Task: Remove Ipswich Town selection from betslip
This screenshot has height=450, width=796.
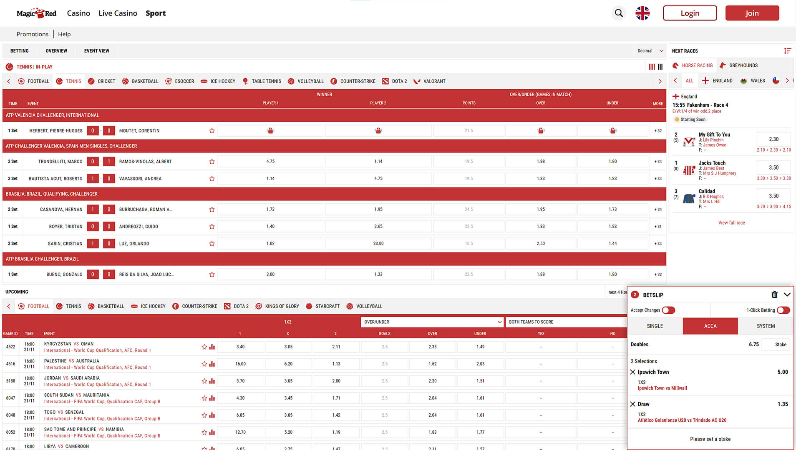Action: 633,372
